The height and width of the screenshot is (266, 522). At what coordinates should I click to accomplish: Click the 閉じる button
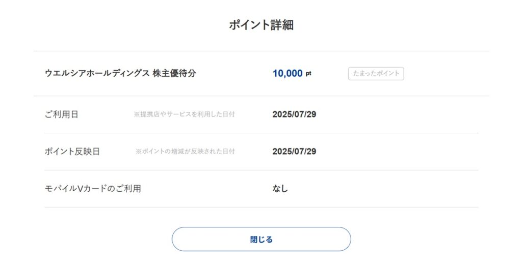click(x=262, y=239)
